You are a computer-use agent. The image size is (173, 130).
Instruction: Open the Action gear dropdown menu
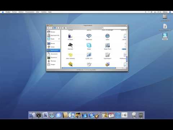point(65,28)
